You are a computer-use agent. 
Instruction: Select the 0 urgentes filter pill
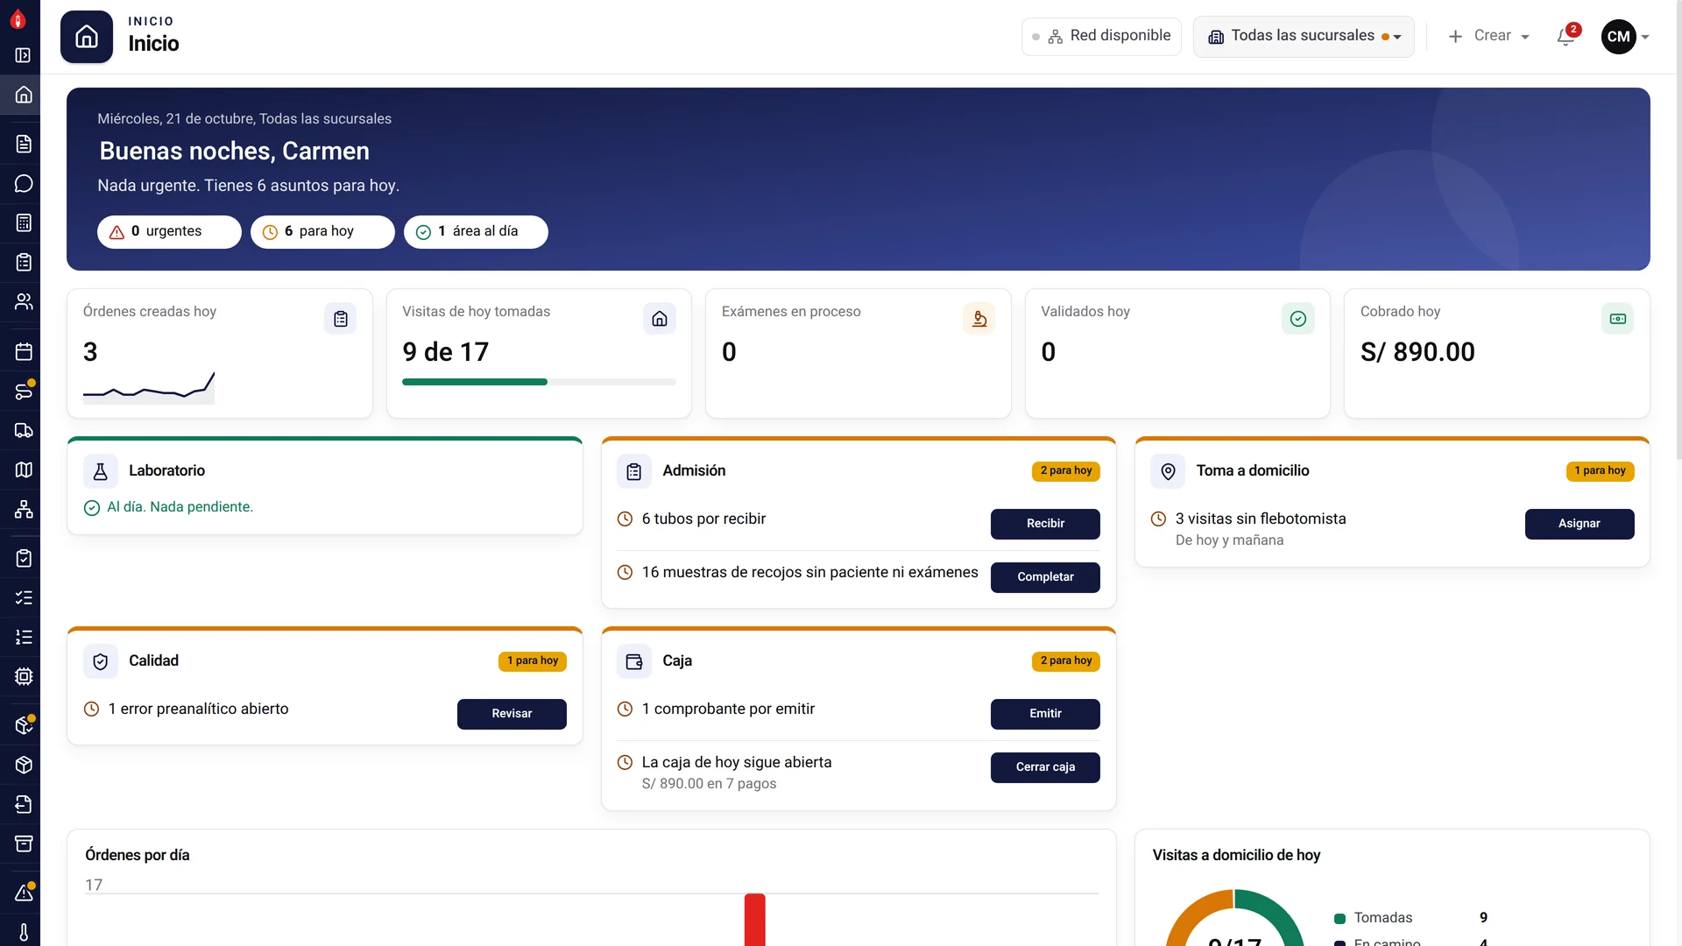click(169, 231)
